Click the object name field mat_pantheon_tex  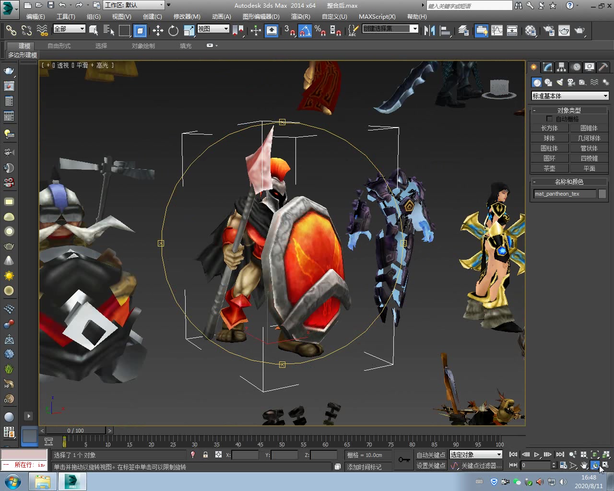[x=565, y=194]
